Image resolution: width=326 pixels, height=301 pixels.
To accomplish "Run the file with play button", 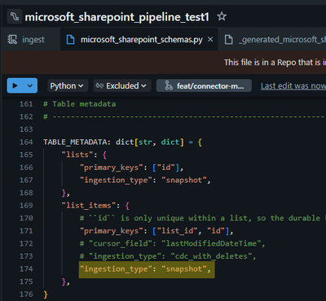I will [15, 85].
